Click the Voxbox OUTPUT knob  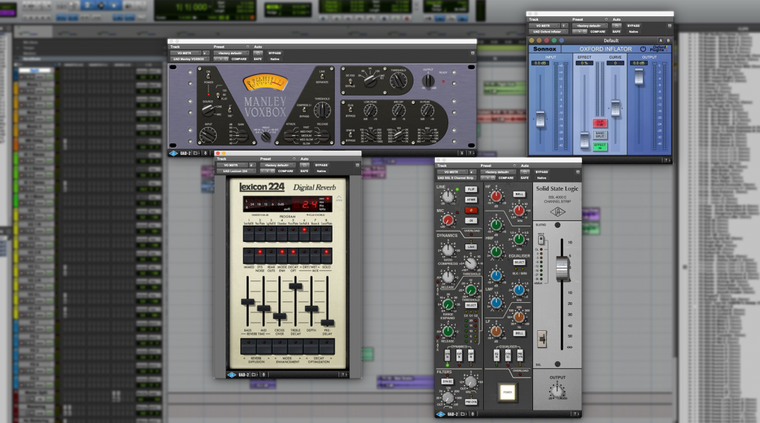tap(428, 81)
